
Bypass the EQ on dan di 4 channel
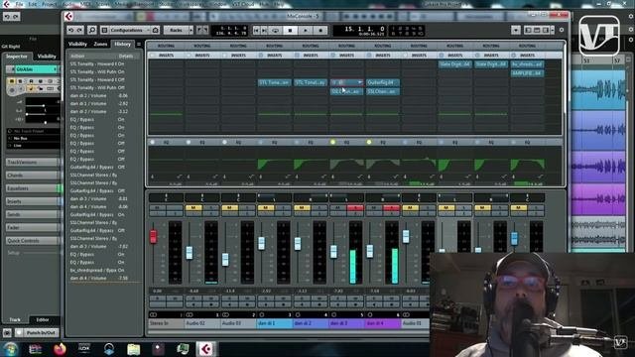(369, 143)
